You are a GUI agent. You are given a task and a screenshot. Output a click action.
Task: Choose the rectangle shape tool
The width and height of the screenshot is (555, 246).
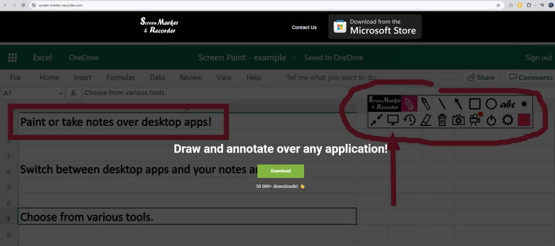pos(475,103)
